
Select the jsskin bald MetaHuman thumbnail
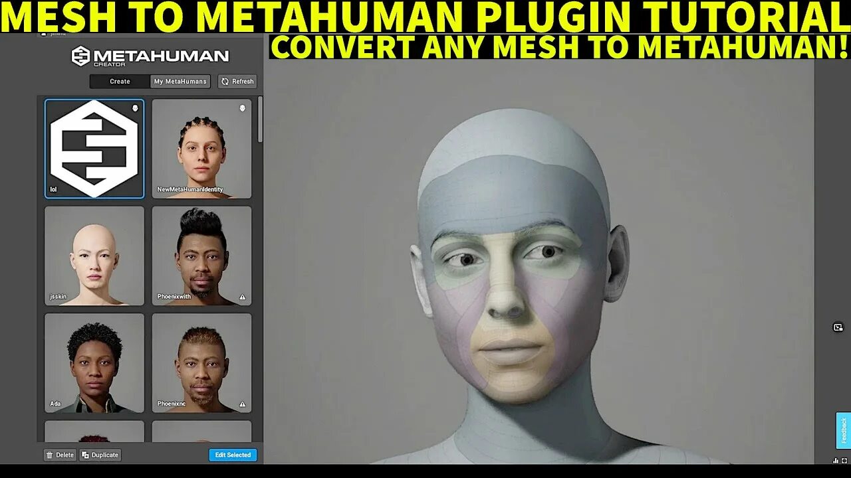94,256
